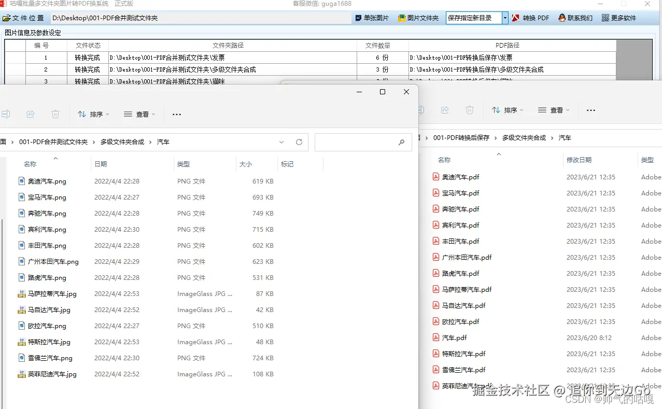Sort by the 类型 column in the front window
662x409 pixels.
[184, 164]
